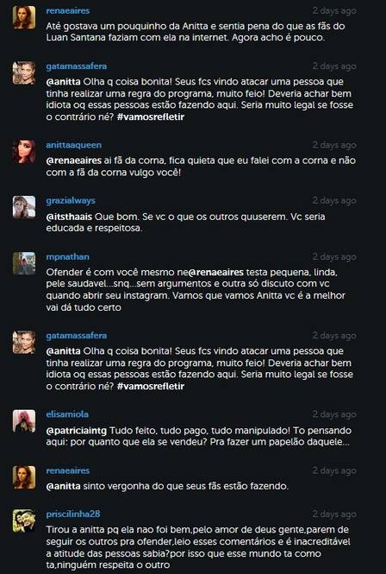Click the anittaaqueen profile picture
Viewport: 386px width, 574px height.
[x=24, y=152]
